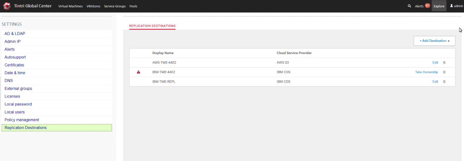Click the admin user icon
Screen dimensions: 464x161
tap(452, 6)
